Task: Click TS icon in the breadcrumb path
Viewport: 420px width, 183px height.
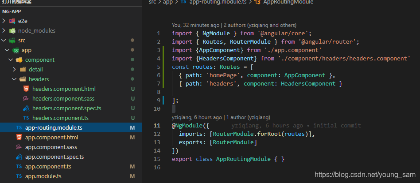Action: (183, 2)
